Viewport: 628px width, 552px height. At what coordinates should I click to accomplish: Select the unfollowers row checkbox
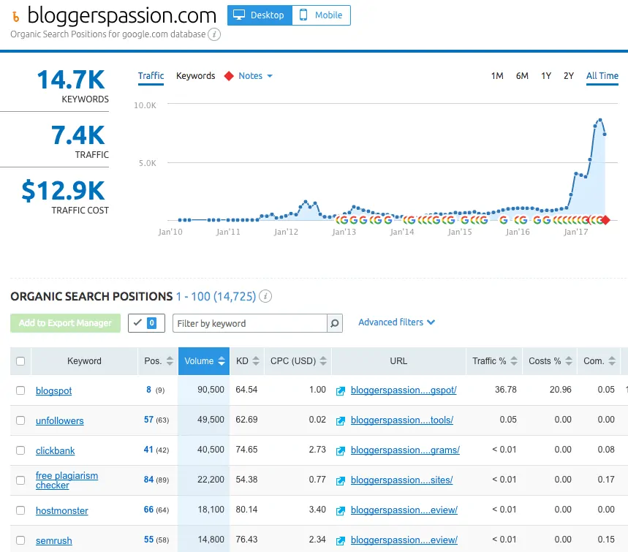pos(20,420)
